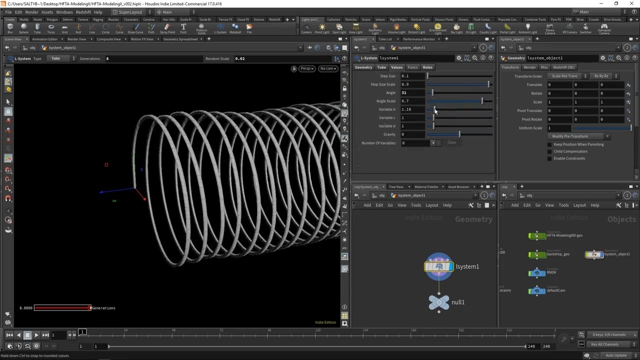The height and width of the screenshot is (360, 640).
Task: Create a Sky Light from the shelf
Action: [x=456, y=28]
